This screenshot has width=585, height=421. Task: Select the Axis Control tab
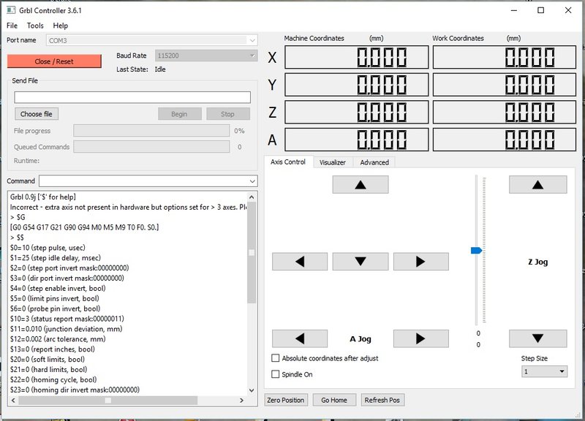[288, 162]
